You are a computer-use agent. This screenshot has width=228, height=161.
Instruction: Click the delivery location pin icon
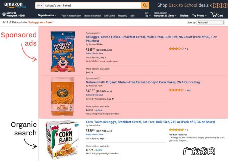click(4, 14)
